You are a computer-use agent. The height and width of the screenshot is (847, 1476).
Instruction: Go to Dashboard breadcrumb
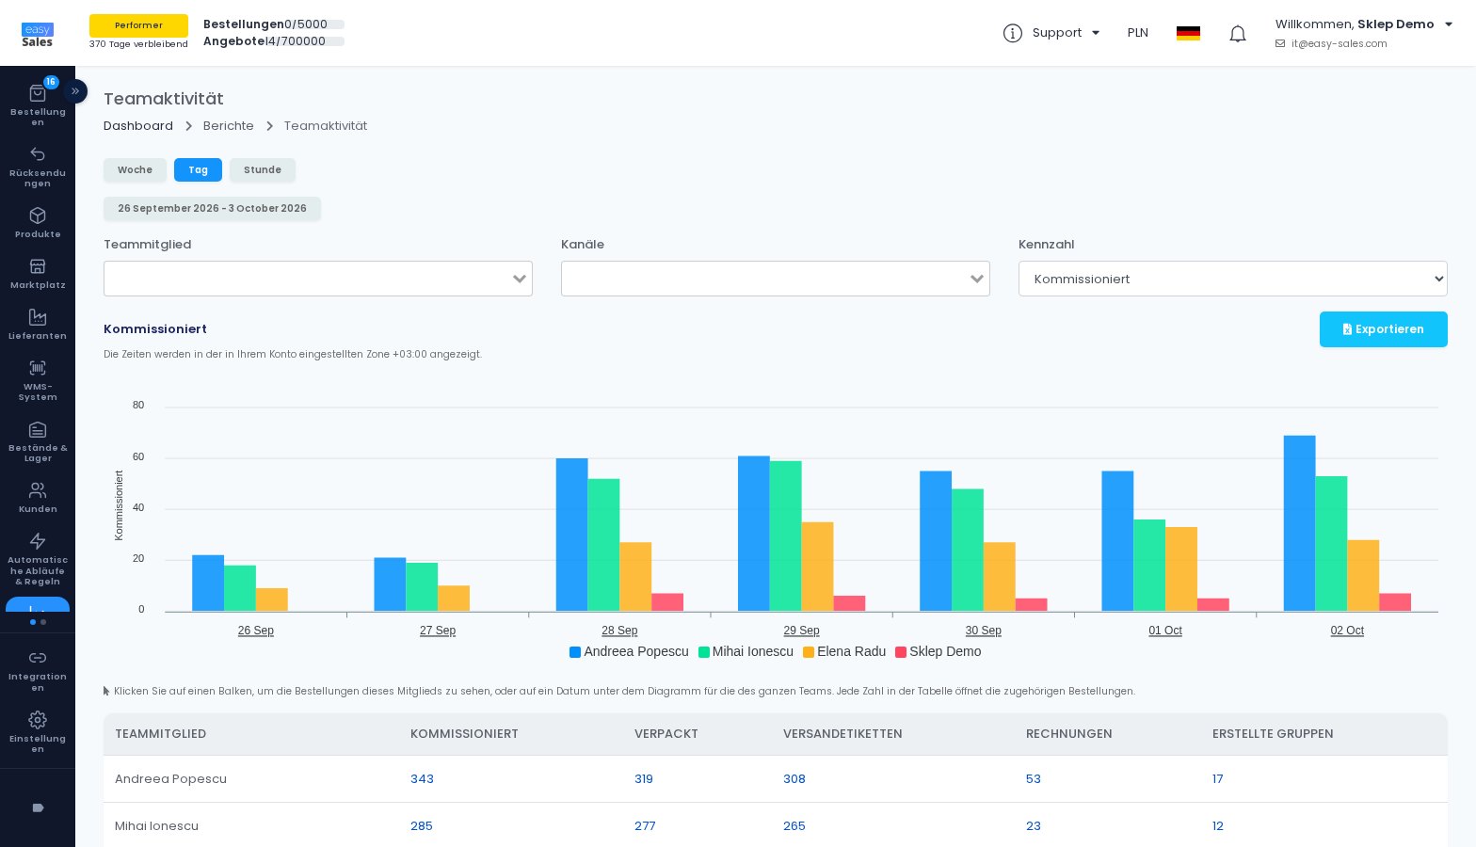click(138, 126)
